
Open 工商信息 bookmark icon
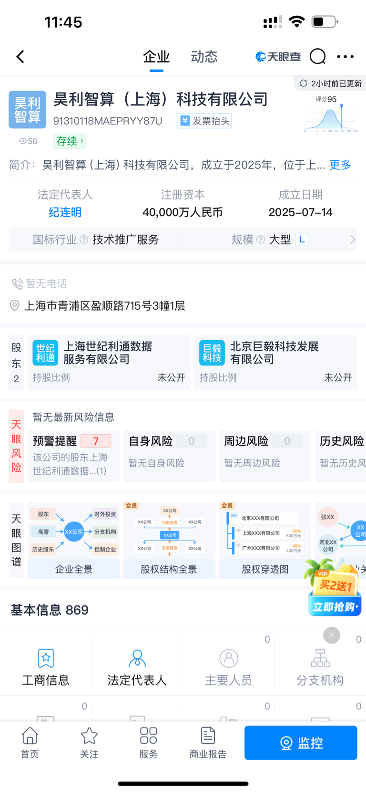click(46, 658)
